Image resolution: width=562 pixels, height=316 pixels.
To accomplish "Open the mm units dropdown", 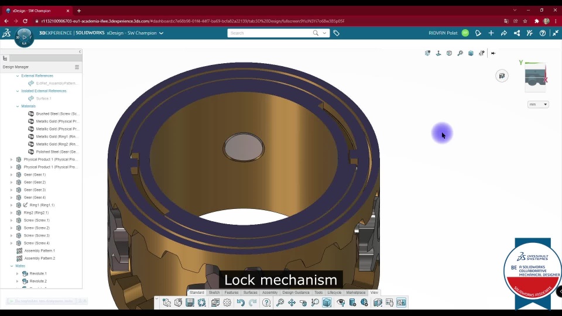I will click(x=538, y=104).
